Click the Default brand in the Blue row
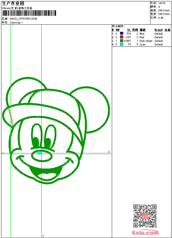This screenshot has height=238, width=172. coord(158,34)
